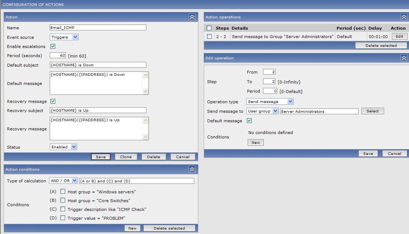409x234 pixels.
Task: Cancel editing the action
Action: 183,157
